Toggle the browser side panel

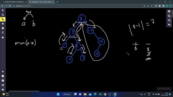click(x=163, y=6)
